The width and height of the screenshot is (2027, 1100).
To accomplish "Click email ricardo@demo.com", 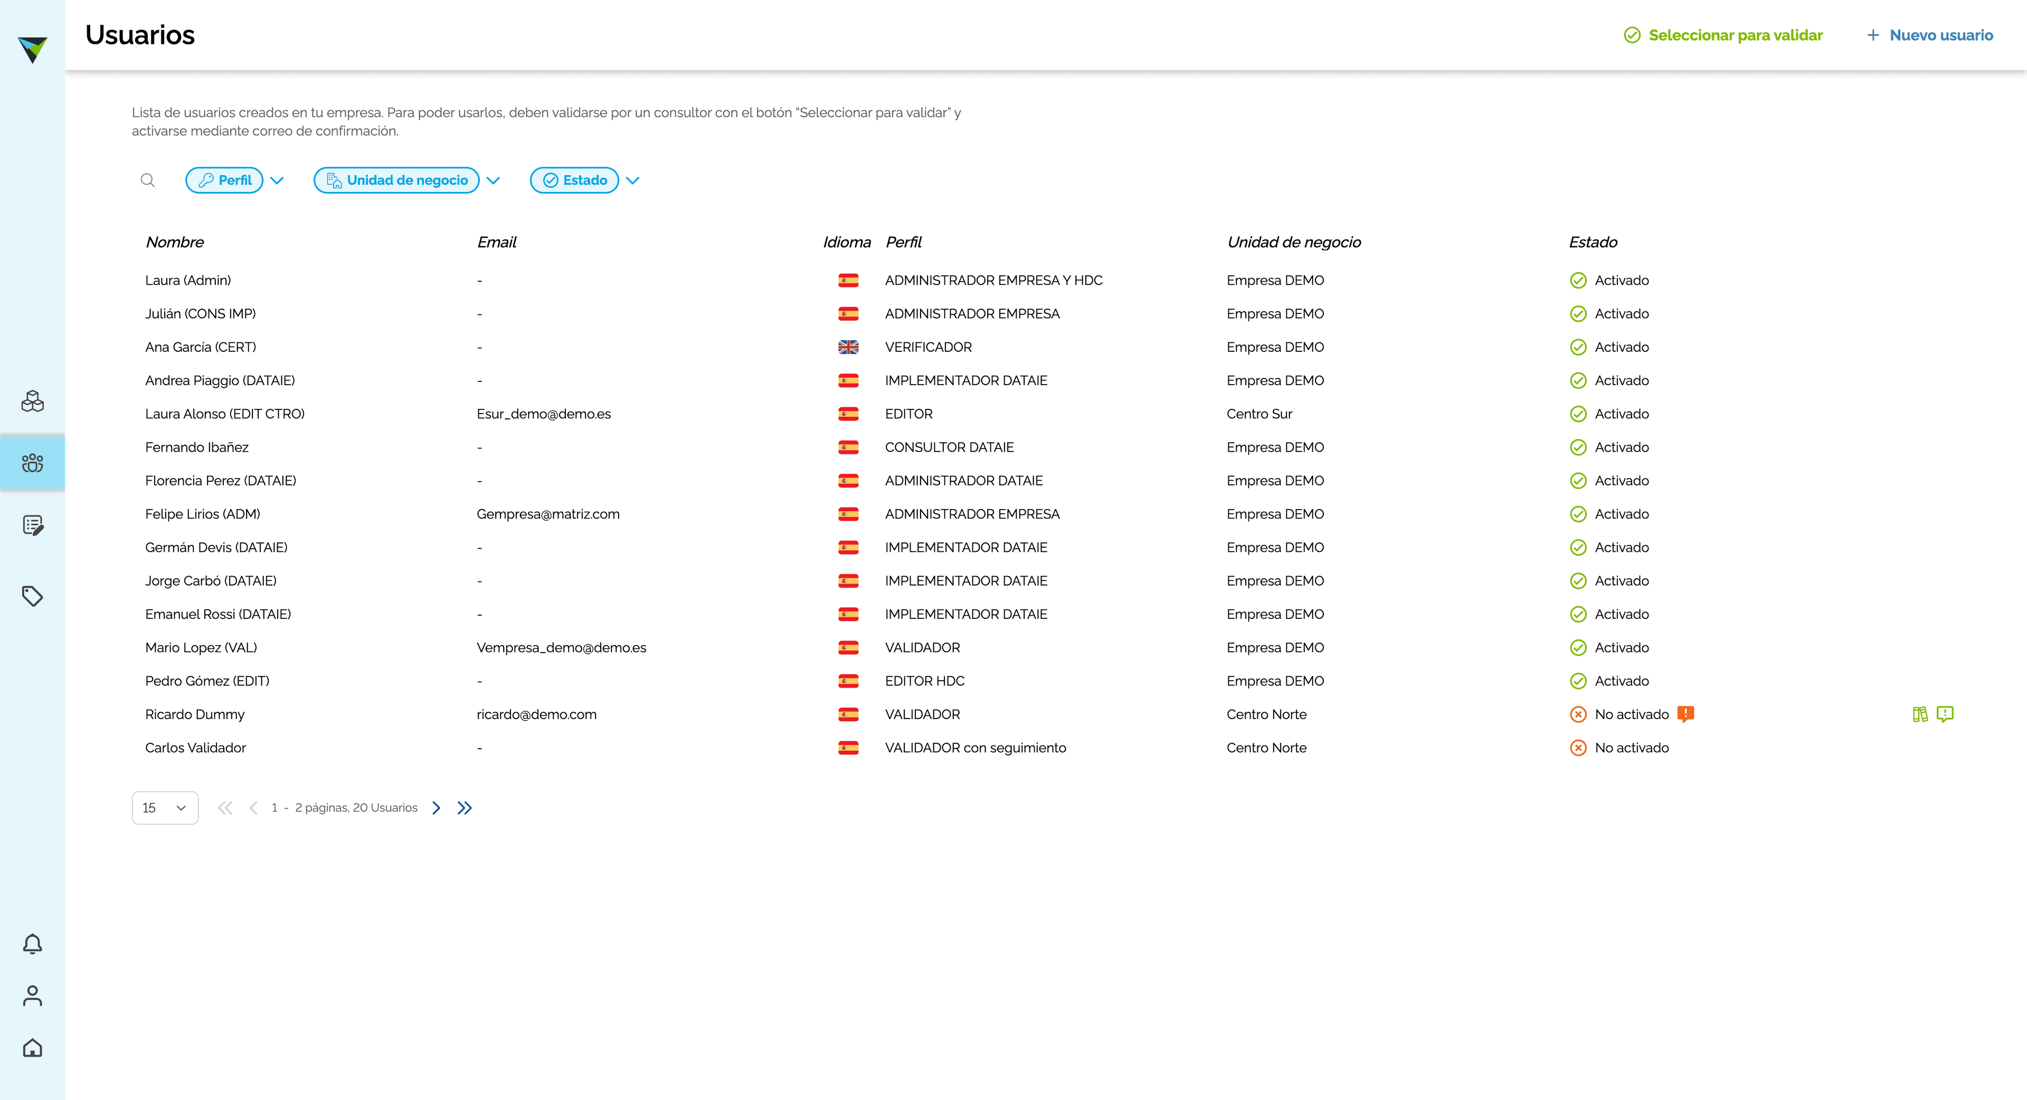I will [537, 714].
